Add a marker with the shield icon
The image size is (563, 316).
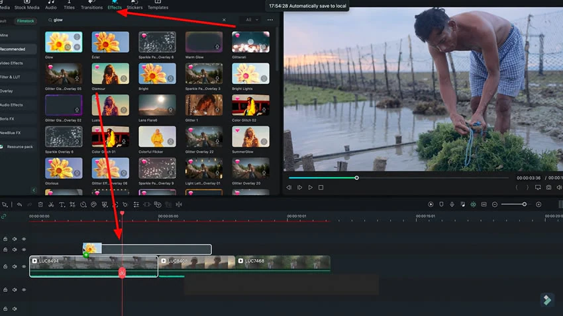tap(441, 204)
